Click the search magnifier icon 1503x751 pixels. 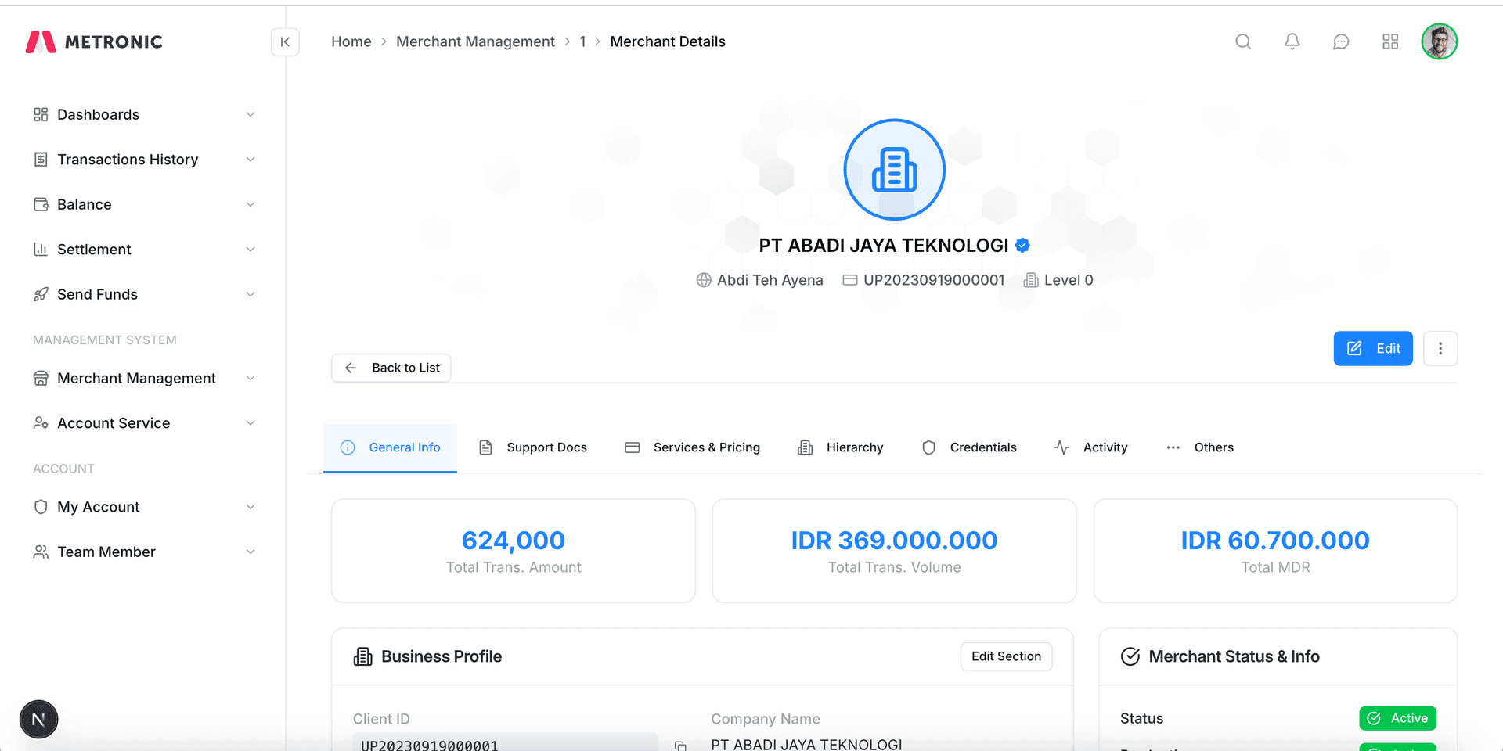point(1243,41)
